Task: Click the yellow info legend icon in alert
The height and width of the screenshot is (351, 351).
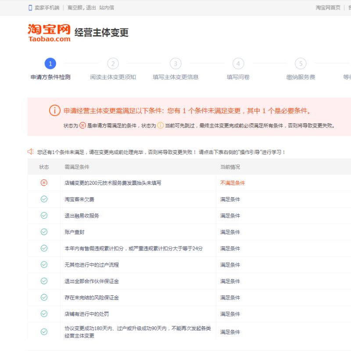Action: click(x=161, y=125)
